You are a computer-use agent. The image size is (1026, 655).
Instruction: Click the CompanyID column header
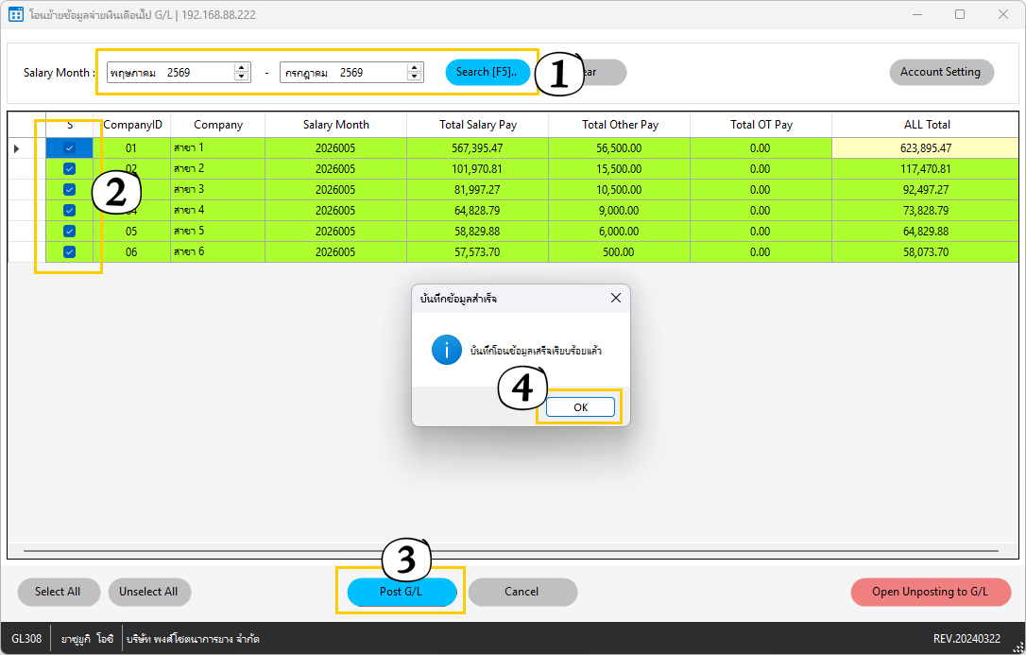point(133,125)
